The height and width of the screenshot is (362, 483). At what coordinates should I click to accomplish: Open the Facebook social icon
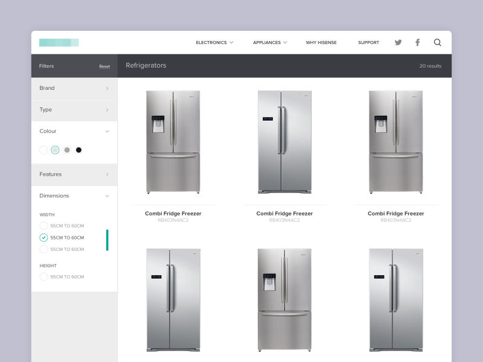(417, 42)
